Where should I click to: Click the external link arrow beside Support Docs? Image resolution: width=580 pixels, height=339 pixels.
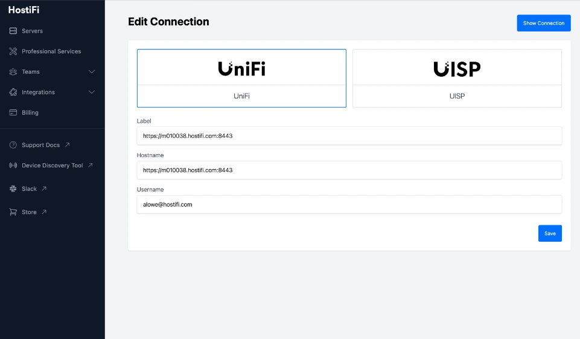(68, 144)
